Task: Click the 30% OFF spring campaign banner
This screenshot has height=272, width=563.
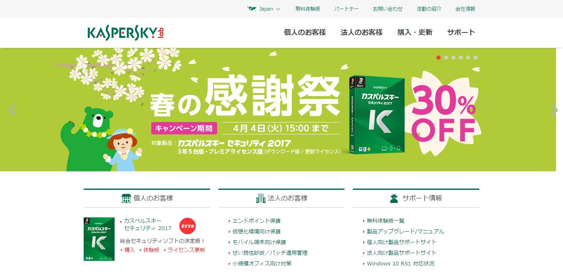Action: pos(281,110)
